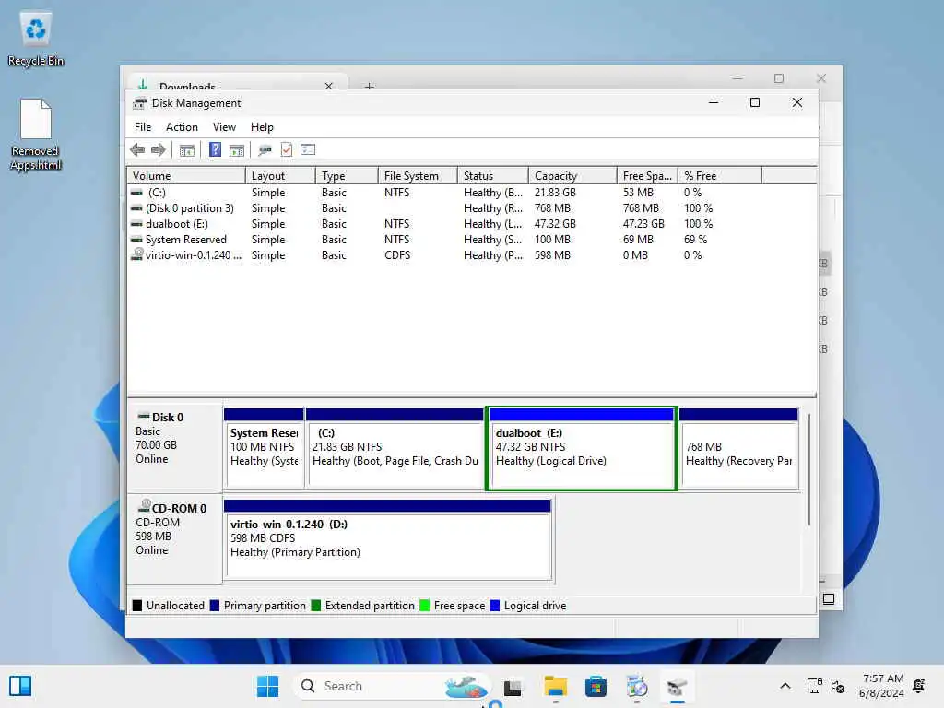The width and height of the screenshot is (944, 708).
Task: Open Microsoft Store from the taskbar
Action: click(x=596, y=686)
